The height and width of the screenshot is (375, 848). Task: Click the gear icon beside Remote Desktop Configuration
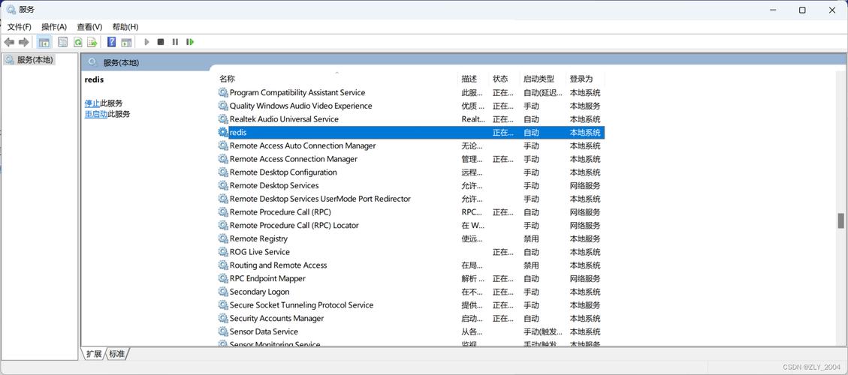coord(223,172)
